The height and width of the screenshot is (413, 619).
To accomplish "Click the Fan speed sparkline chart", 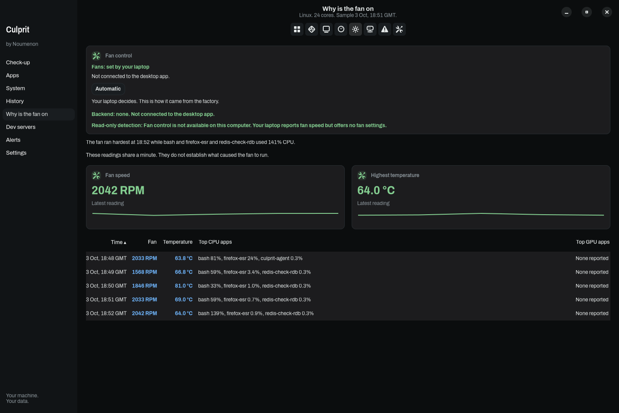I will click(215, 214).
